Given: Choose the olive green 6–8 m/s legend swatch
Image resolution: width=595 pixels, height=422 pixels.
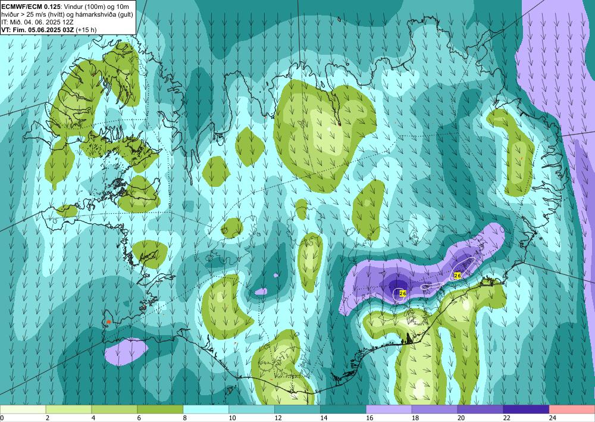Looking at the screenshot, I should click(160, 410).
